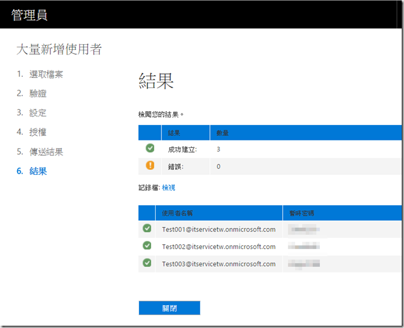
Task: Click the 使用者名稱 column header
Action: coord(177,213)
